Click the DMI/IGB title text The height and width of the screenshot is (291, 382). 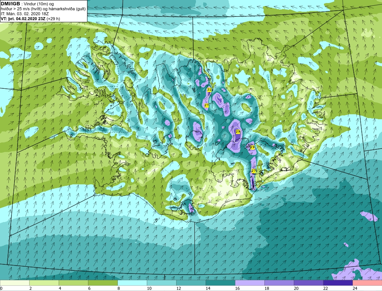pyautogui.click(x=10, y=4)
